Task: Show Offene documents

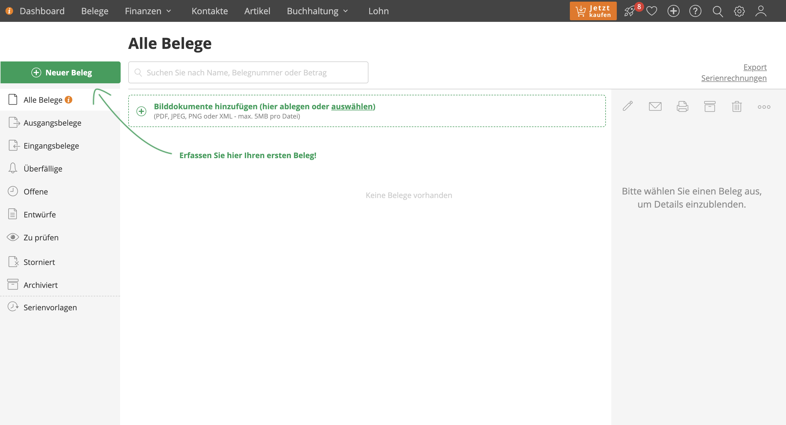Action: coord(60,191)
